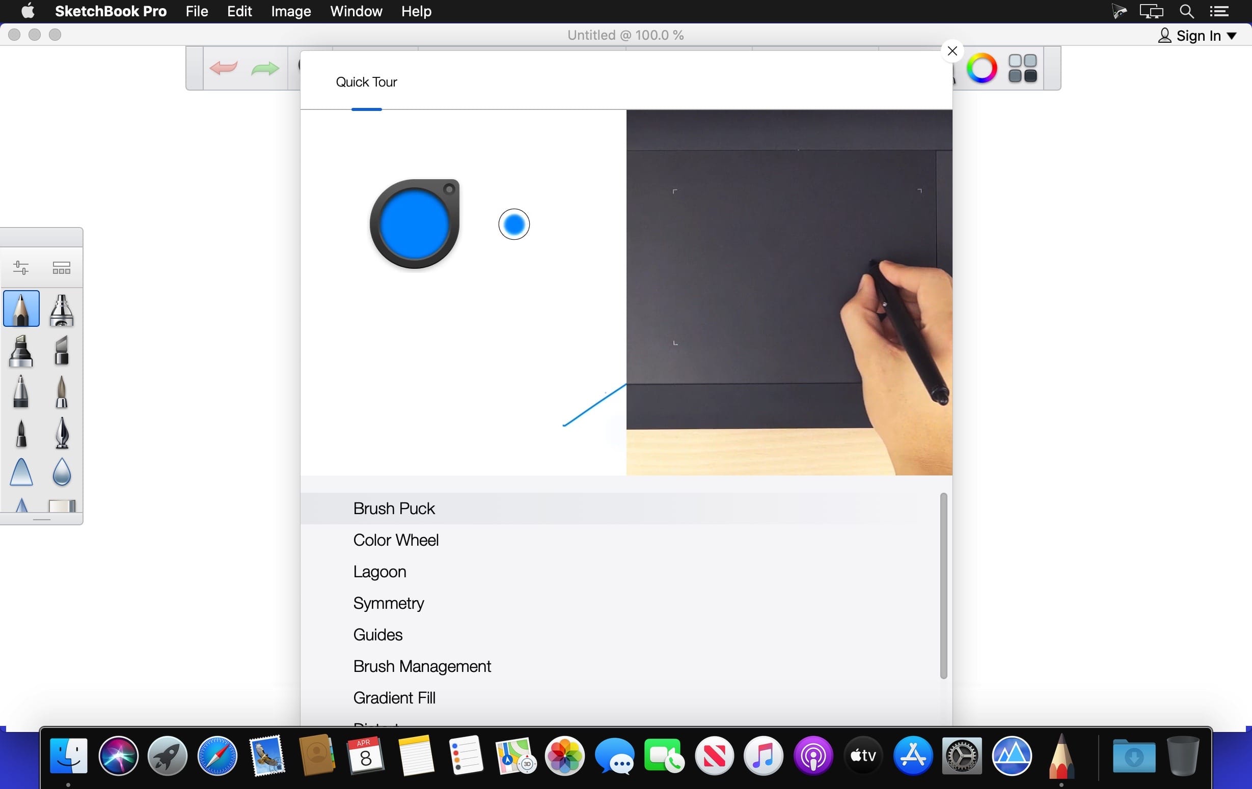This screenshot has width=1252, height=789.
Task: Expand the Gradient Fill tour section
Action: pos(395,698)
